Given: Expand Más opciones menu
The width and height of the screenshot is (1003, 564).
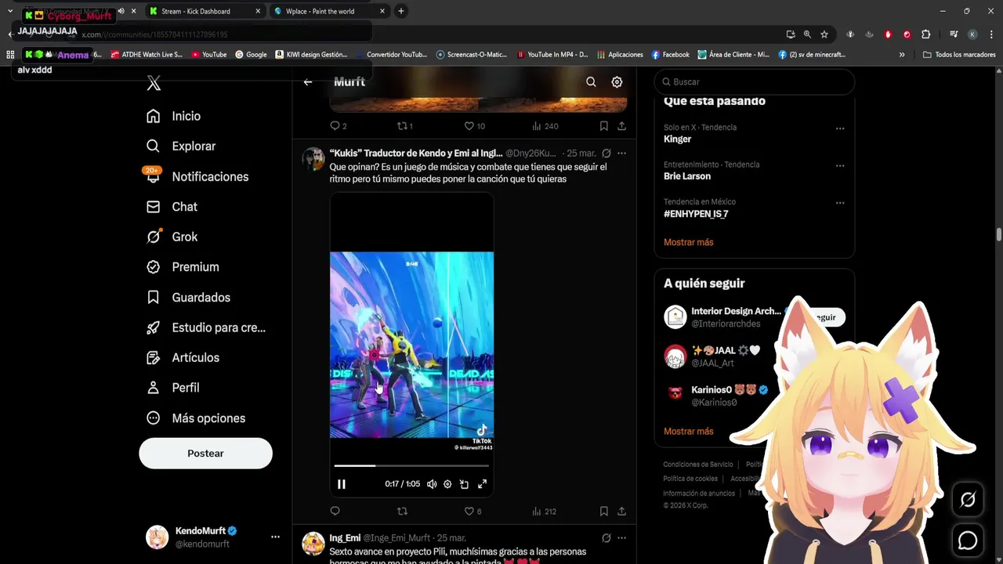Looking at the screenshot, I should tap(197, 418).
